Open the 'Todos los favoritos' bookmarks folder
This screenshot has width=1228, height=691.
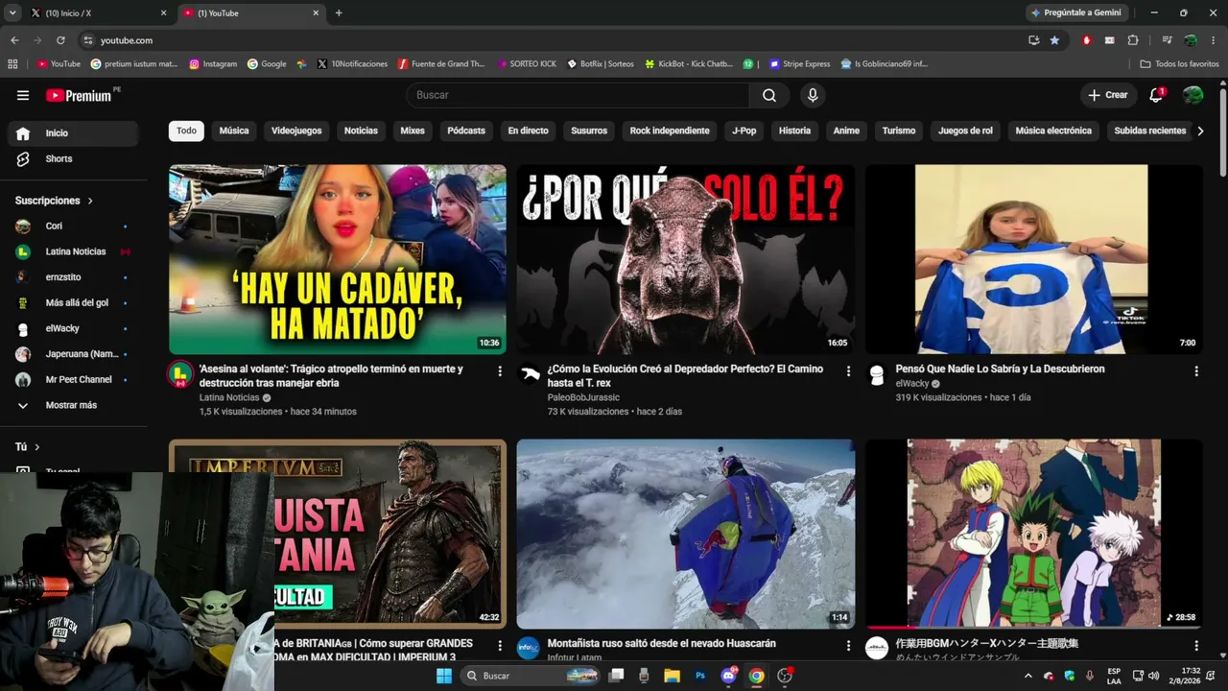coord(1179,64)
